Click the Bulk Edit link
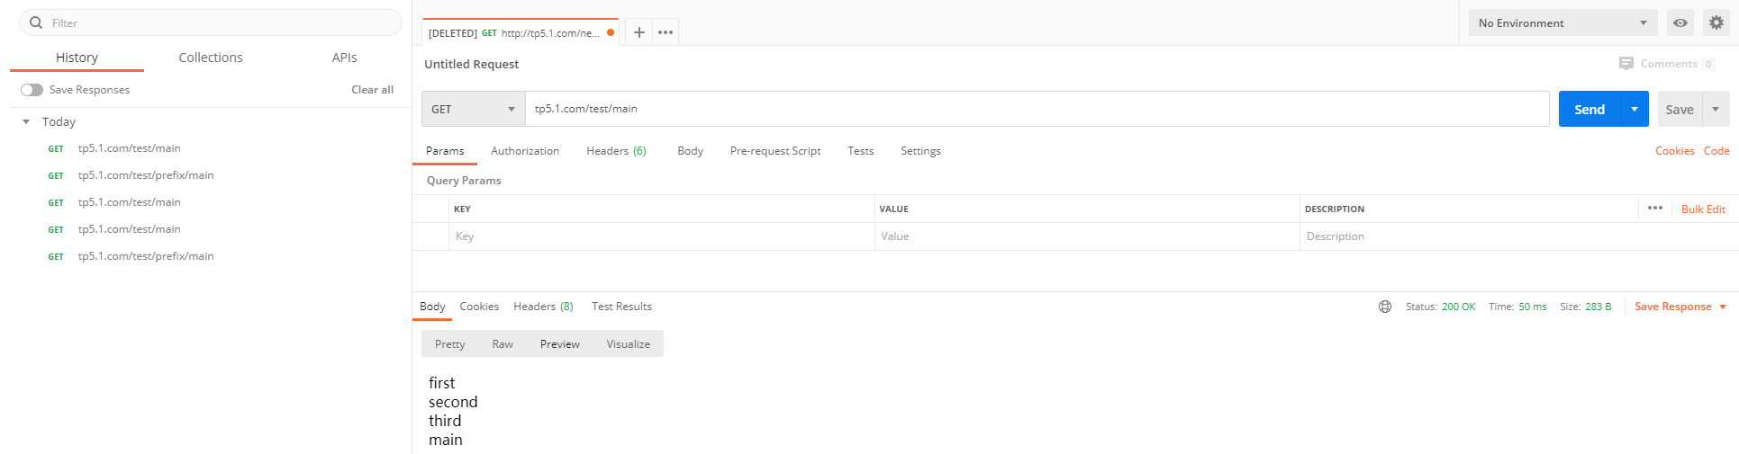This screenshot has height=454, width=1739. 1703,209
